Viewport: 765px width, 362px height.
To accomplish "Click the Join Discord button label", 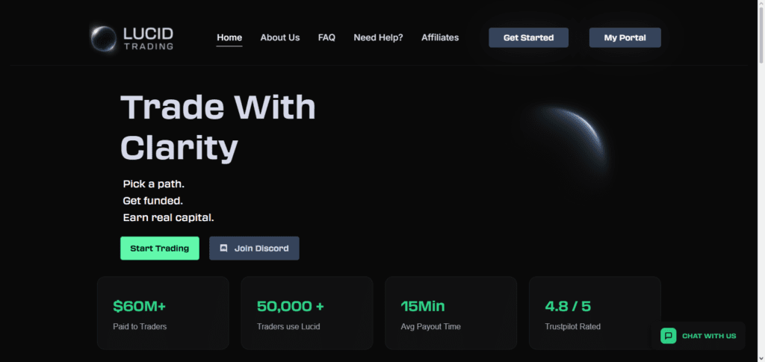I will 261,248.
